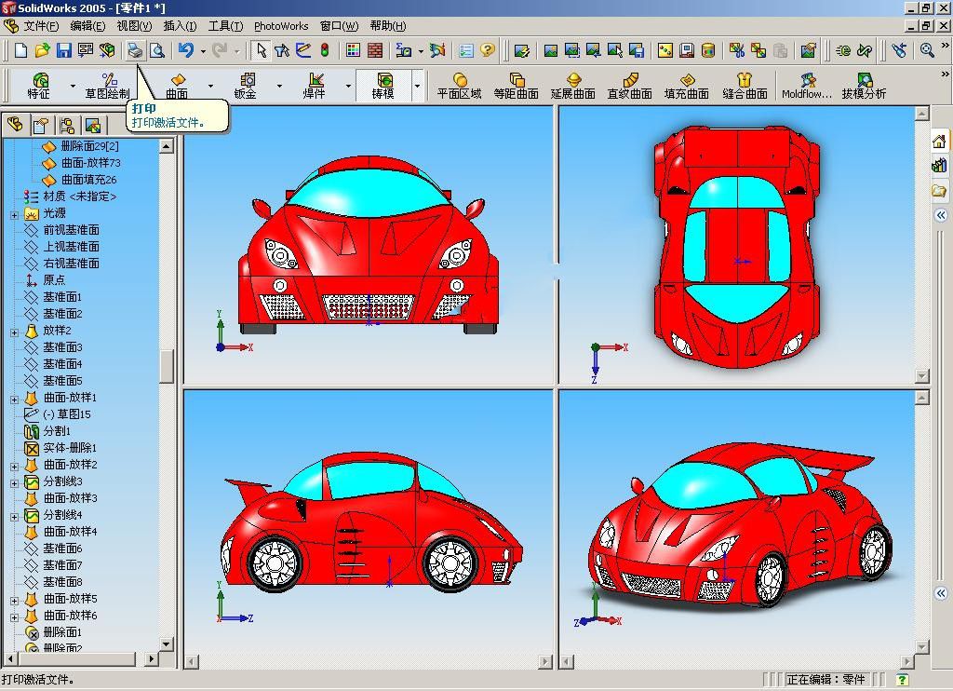Open the 工具(T) menu
The height and width of the screenshot is (691, 953).
(x=225, y=26)
